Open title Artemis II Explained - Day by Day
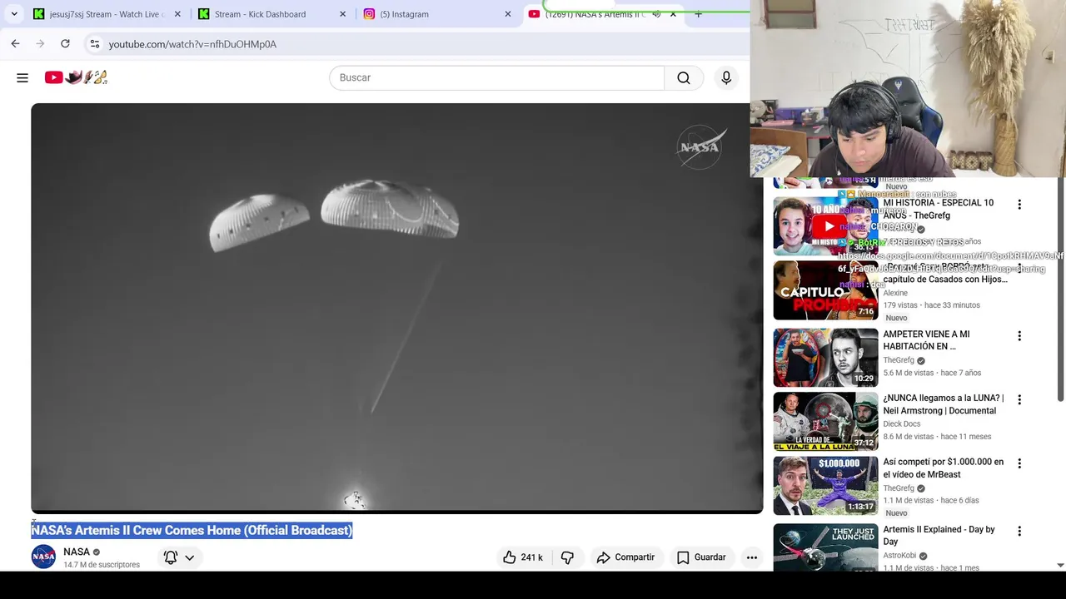Image resolution: width=1066 pixels, height=599 pixels. click(939, 536)
